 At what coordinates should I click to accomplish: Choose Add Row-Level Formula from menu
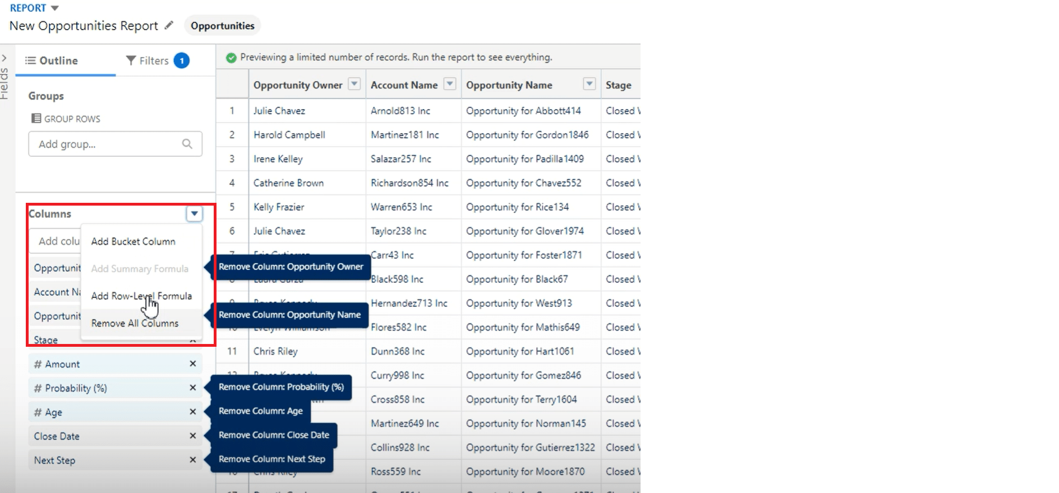coord(141,296)
